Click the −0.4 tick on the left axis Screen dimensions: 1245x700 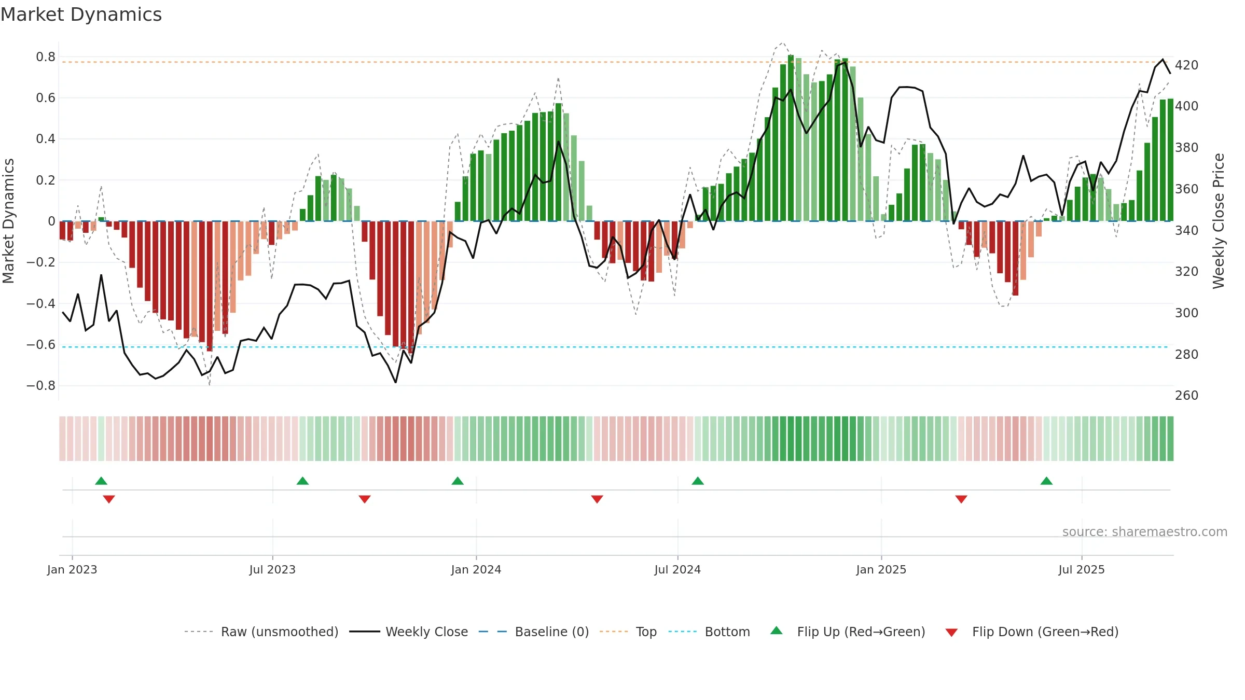[x=41, y=303]
